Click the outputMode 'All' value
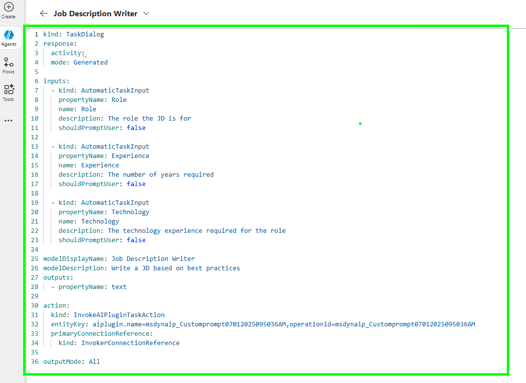Screen dimensions: 526x383 click(94, 362)
